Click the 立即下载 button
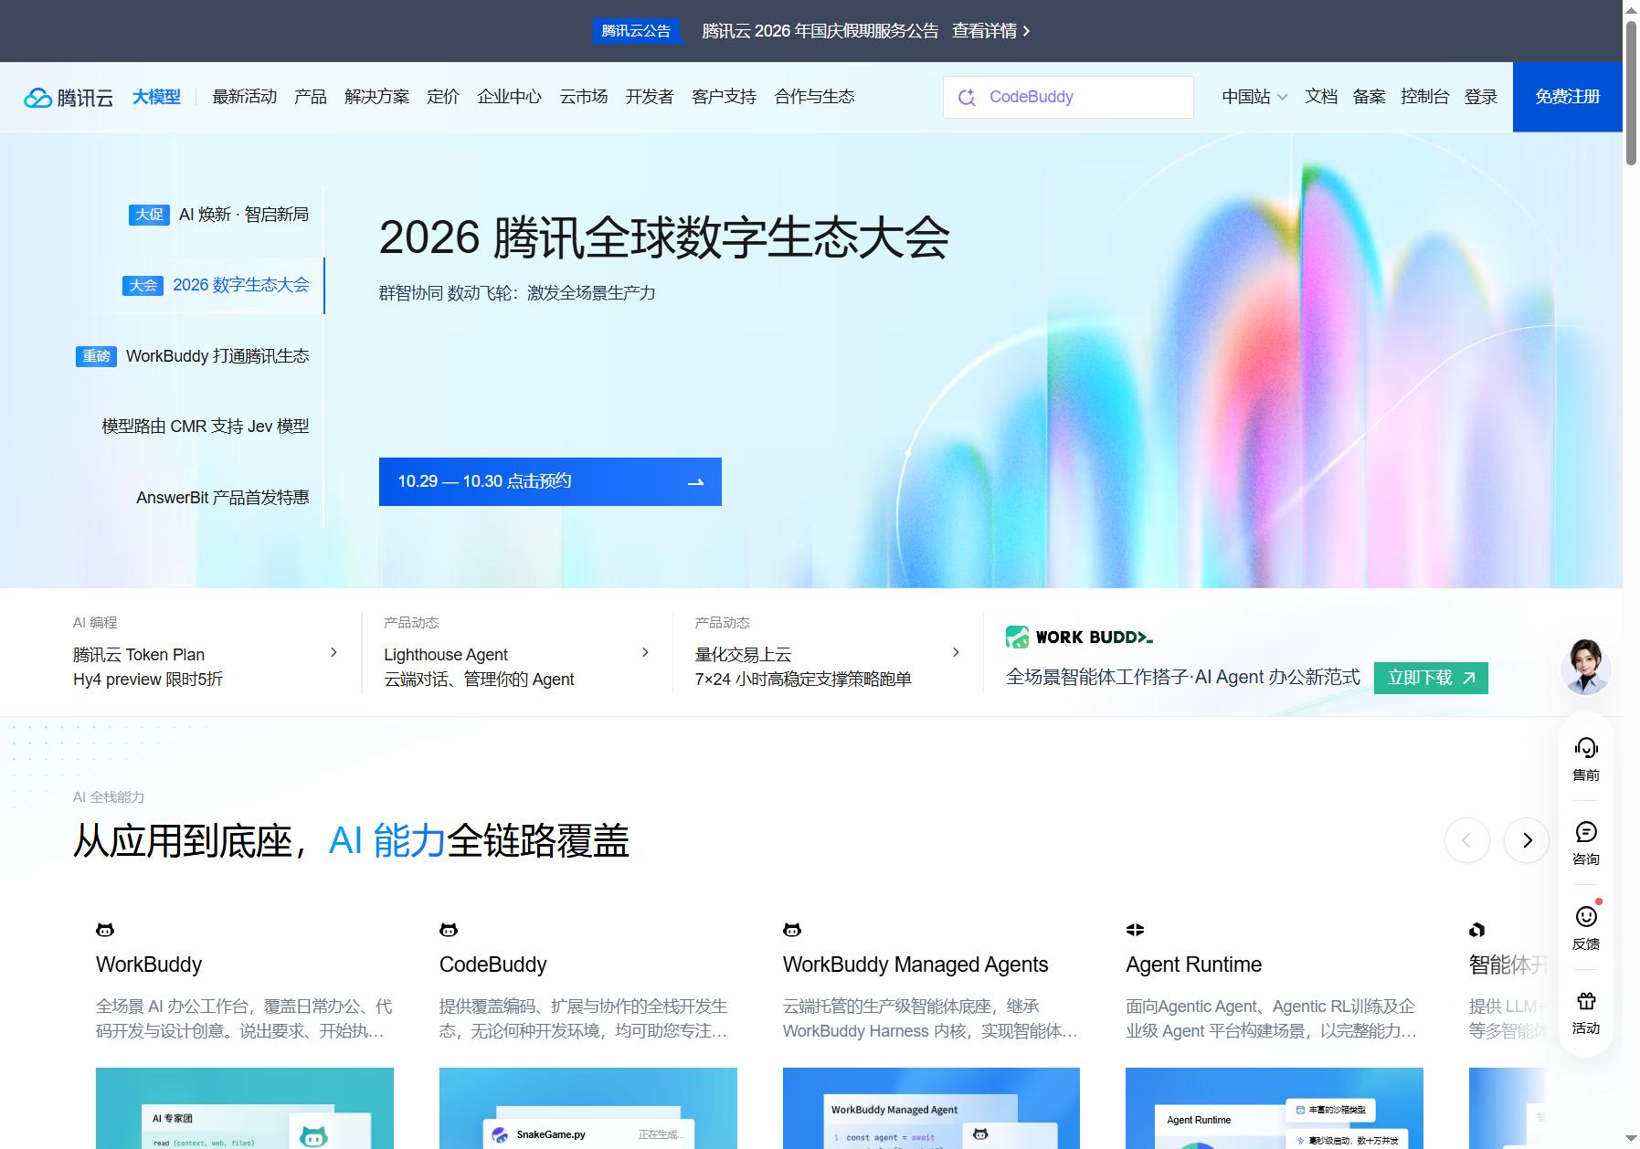 (1431, 678)
